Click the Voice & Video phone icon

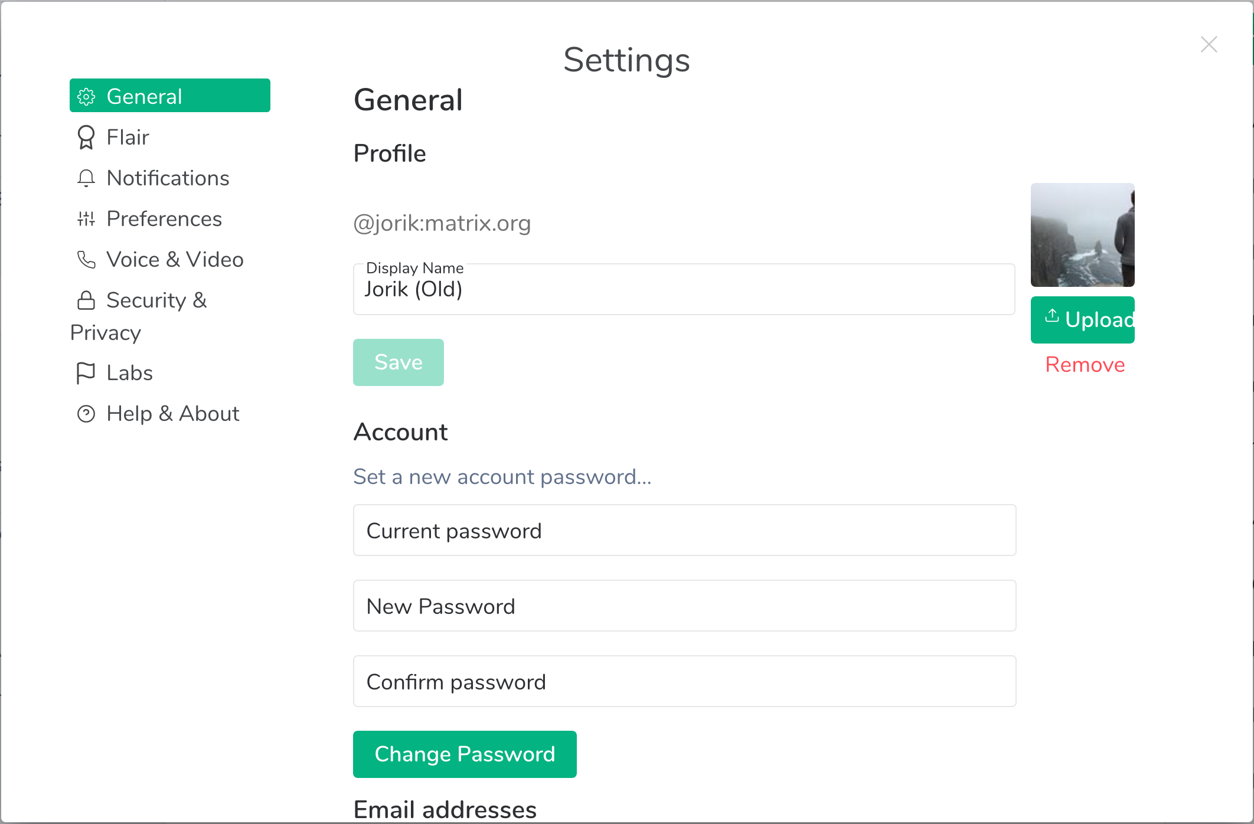coord(86,260)
